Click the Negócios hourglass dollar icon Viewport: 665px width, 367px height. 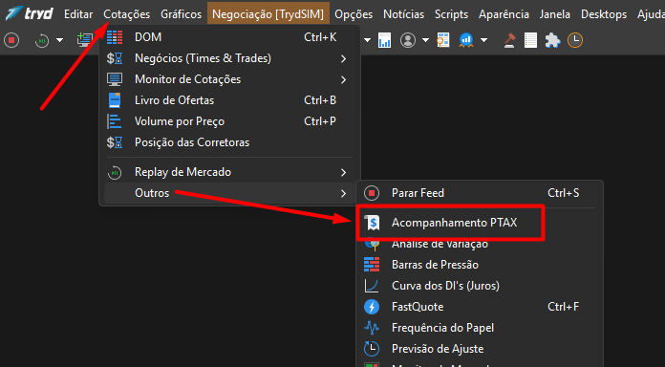pyautogui.click(x=115, y=58)
